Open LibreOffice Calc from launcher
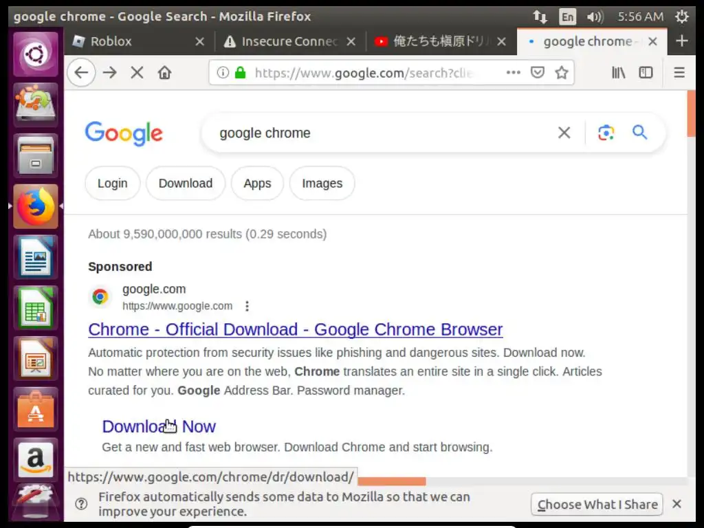 tap(36, 308)
